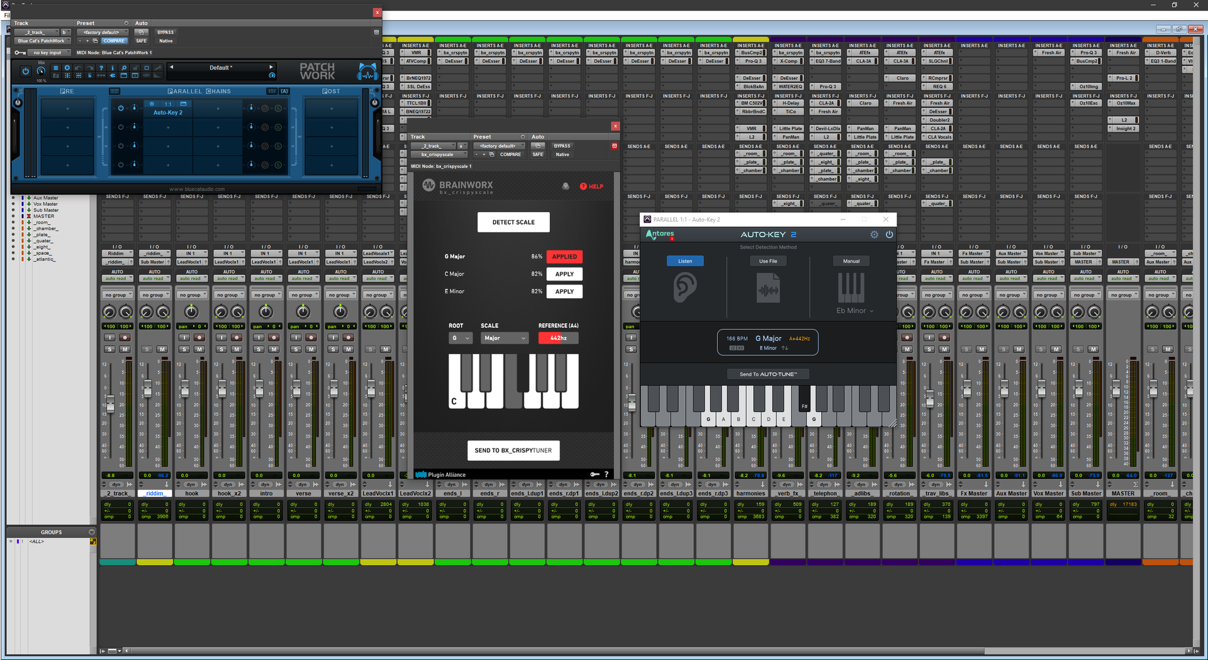This screenshot has width=1208, height=660.
Task: Click the PatchWork question mark help icon
Action: pyautogui.click(x=101, y=68)
